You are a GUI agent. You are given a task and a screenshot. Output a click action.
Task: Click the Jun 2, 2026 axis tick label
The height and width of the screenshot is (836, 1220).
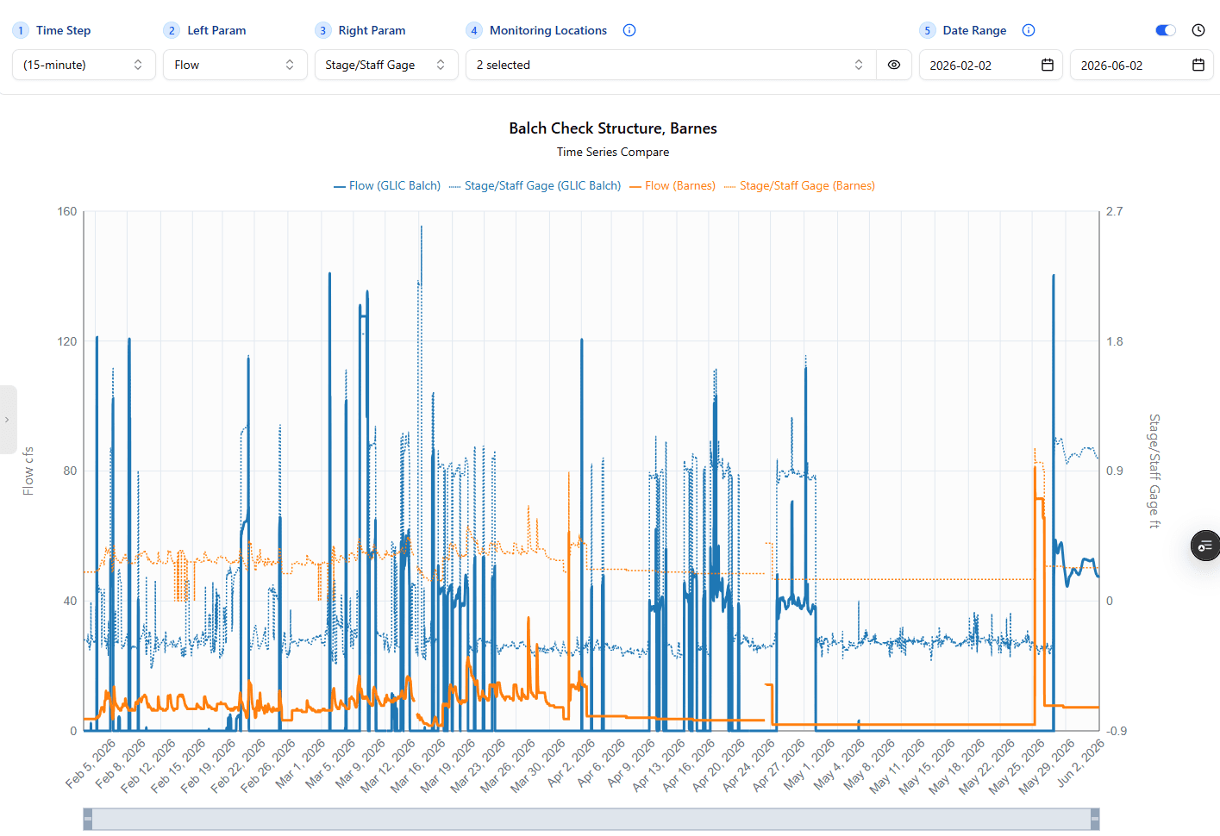tap(1081, 762)
